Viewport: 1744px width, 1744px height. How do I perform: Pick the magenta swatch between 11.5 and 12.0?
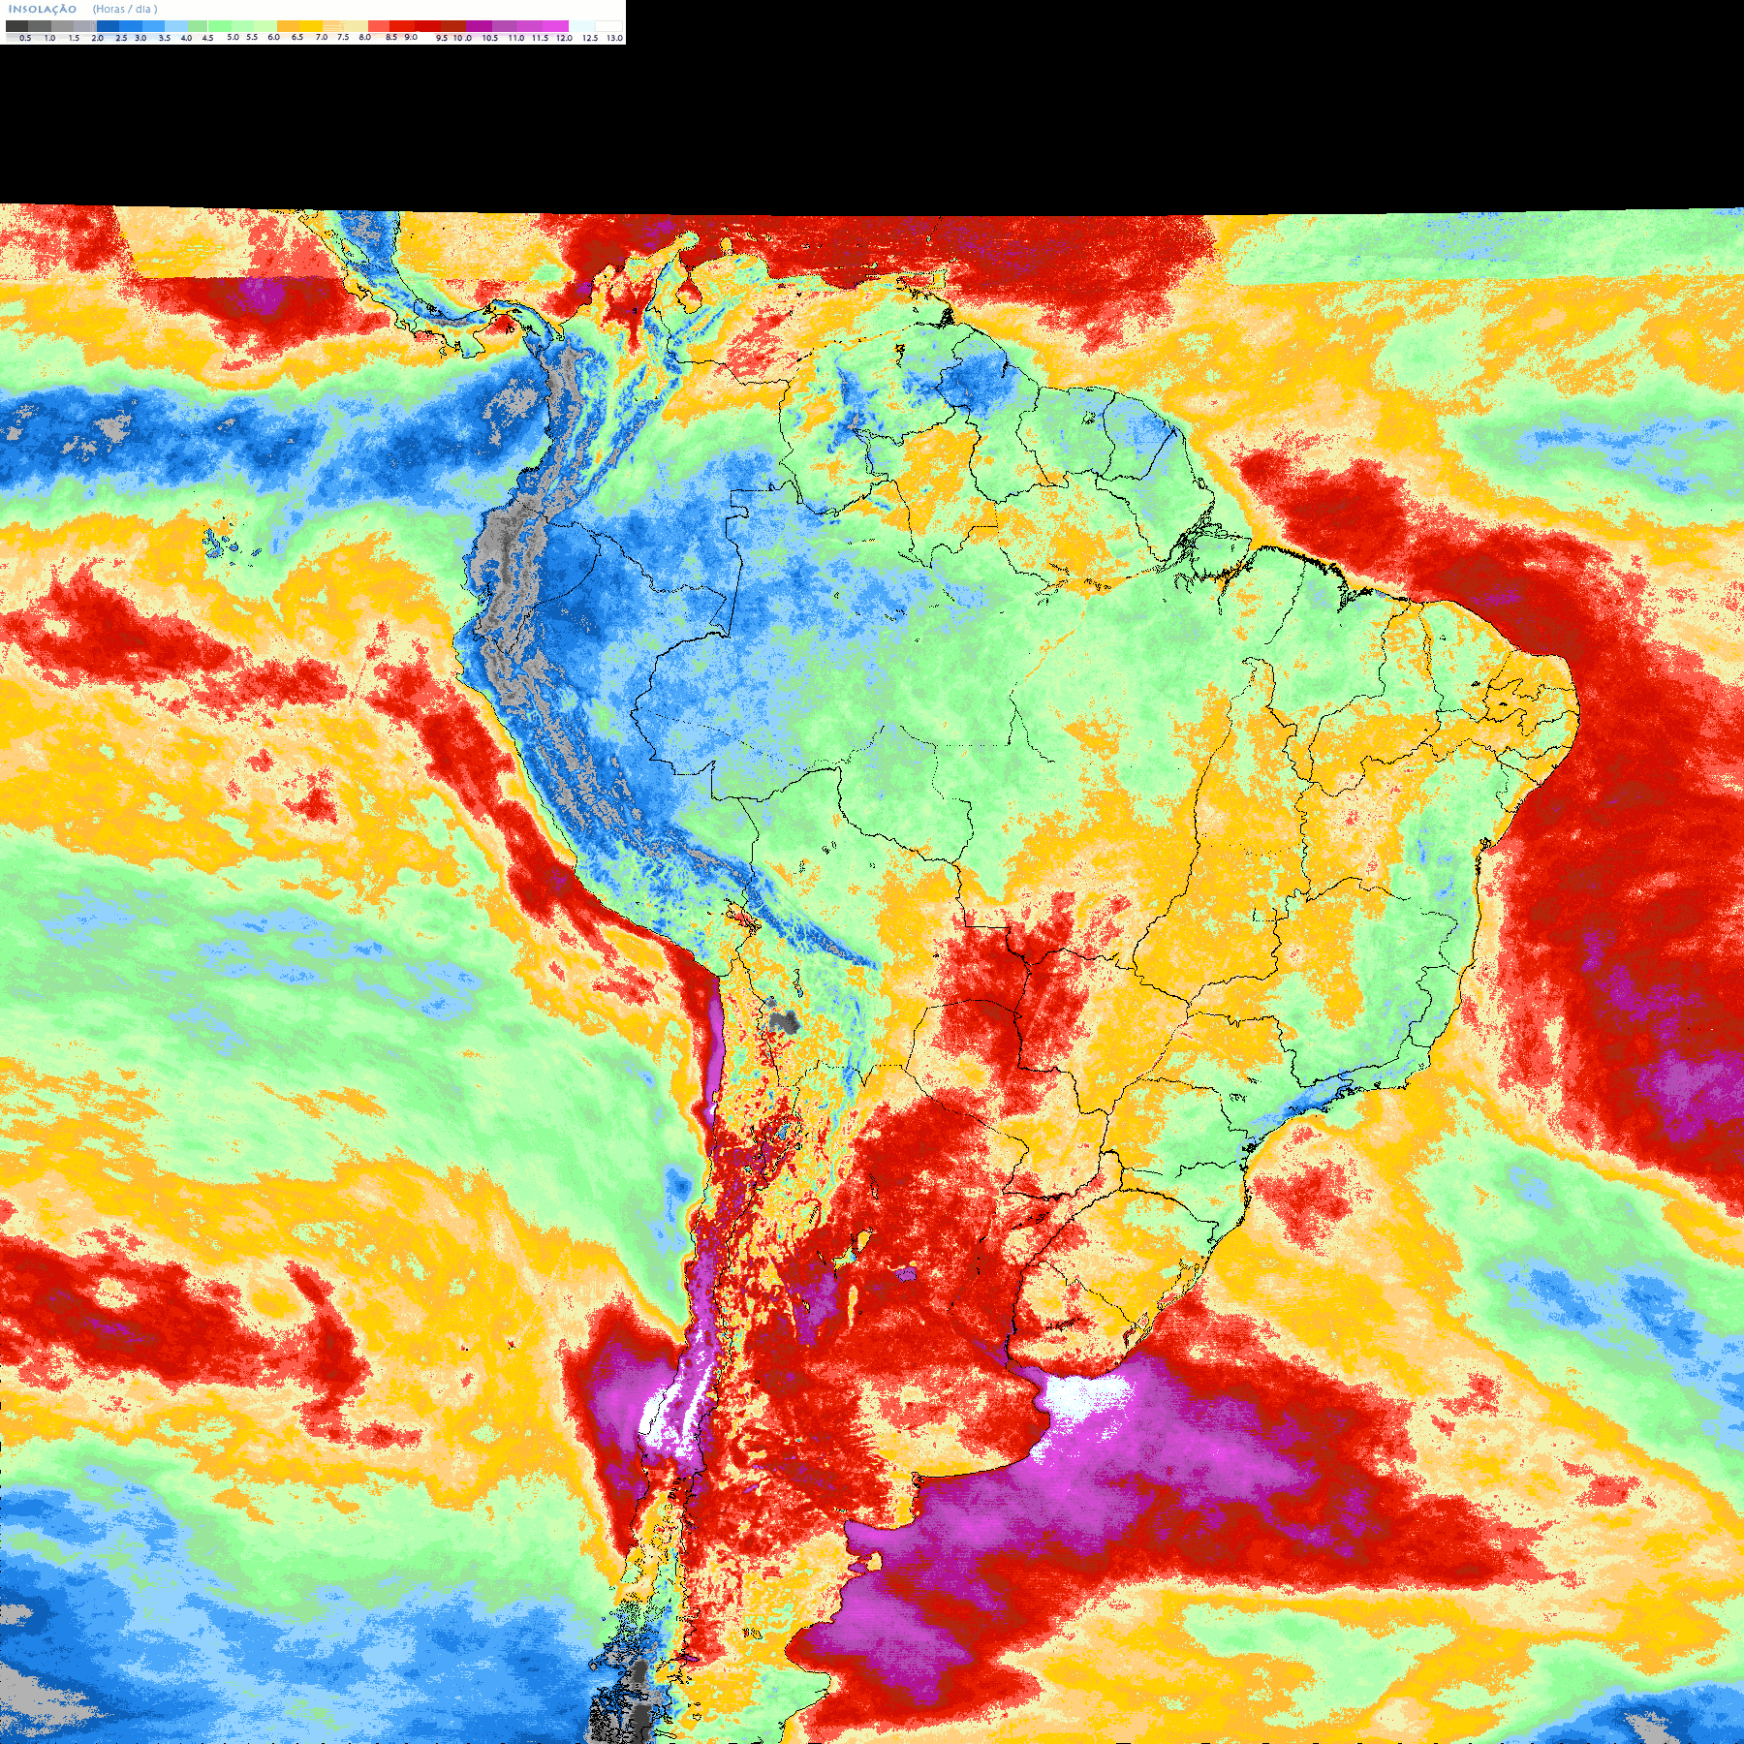tap(555, 26)
